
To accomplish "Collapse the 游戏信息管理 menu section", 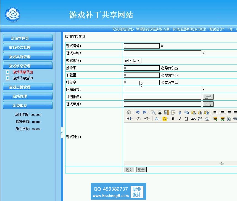I will 28,66.
